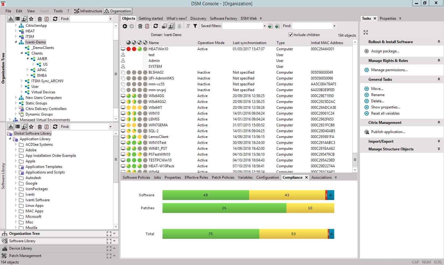The image size is (444, 265).
Task: Refresh the Software Library panel
Action: pyautogui.click(x=55, y=127)
